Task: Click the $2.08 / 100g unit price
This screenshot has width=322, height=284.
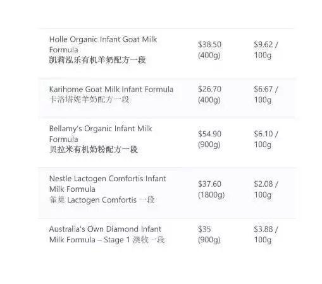Action: point(266,189)
